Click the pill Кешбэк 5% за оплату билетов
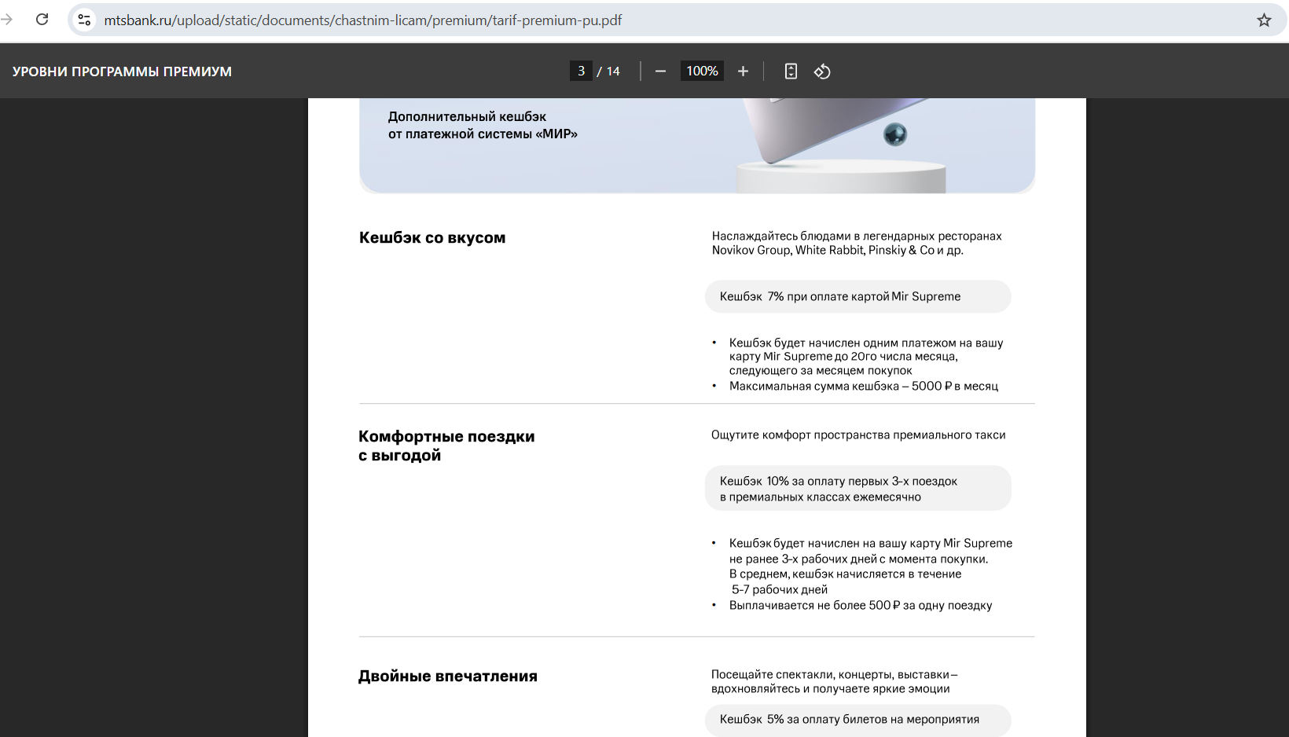 coord(857,720)
